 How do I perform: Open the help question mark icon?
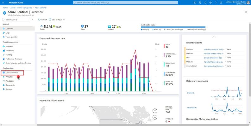[x=216, y=3]
